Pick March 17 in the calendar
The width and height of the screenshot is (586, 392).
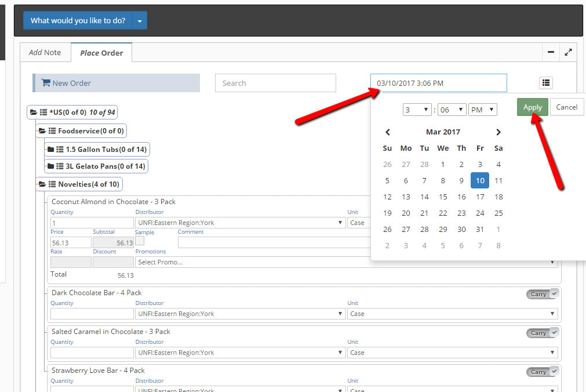pos(480,197)
